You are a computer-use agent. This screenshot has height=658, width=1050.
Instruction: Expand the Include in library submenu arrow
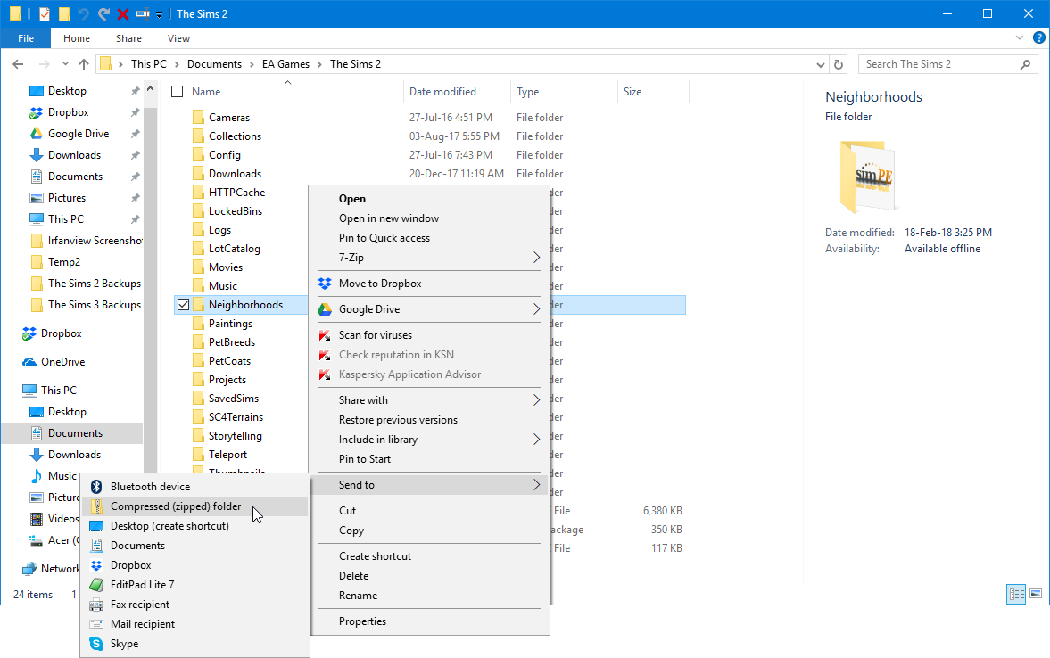536,440
